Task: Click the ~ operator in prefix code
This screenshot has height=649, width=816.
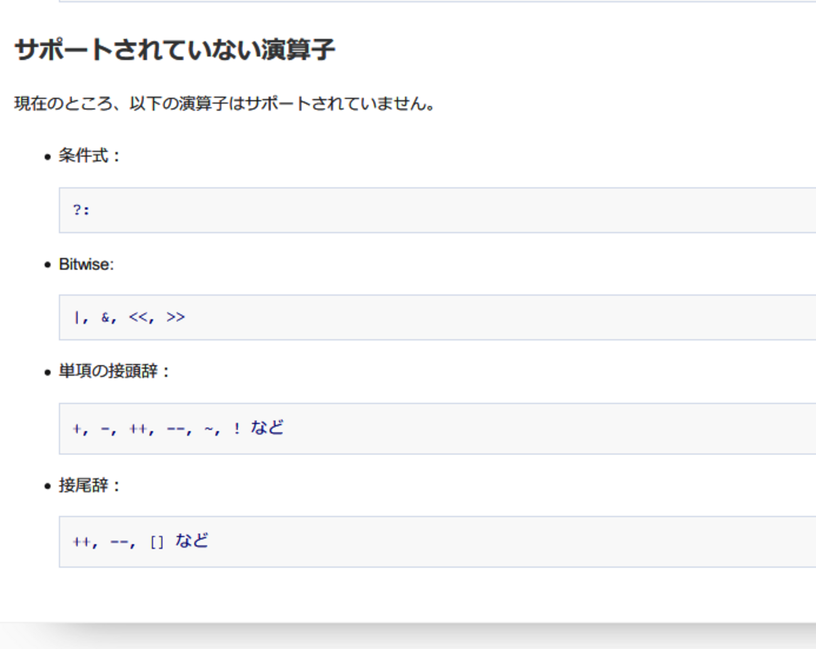Action: [x=209, y=429]
